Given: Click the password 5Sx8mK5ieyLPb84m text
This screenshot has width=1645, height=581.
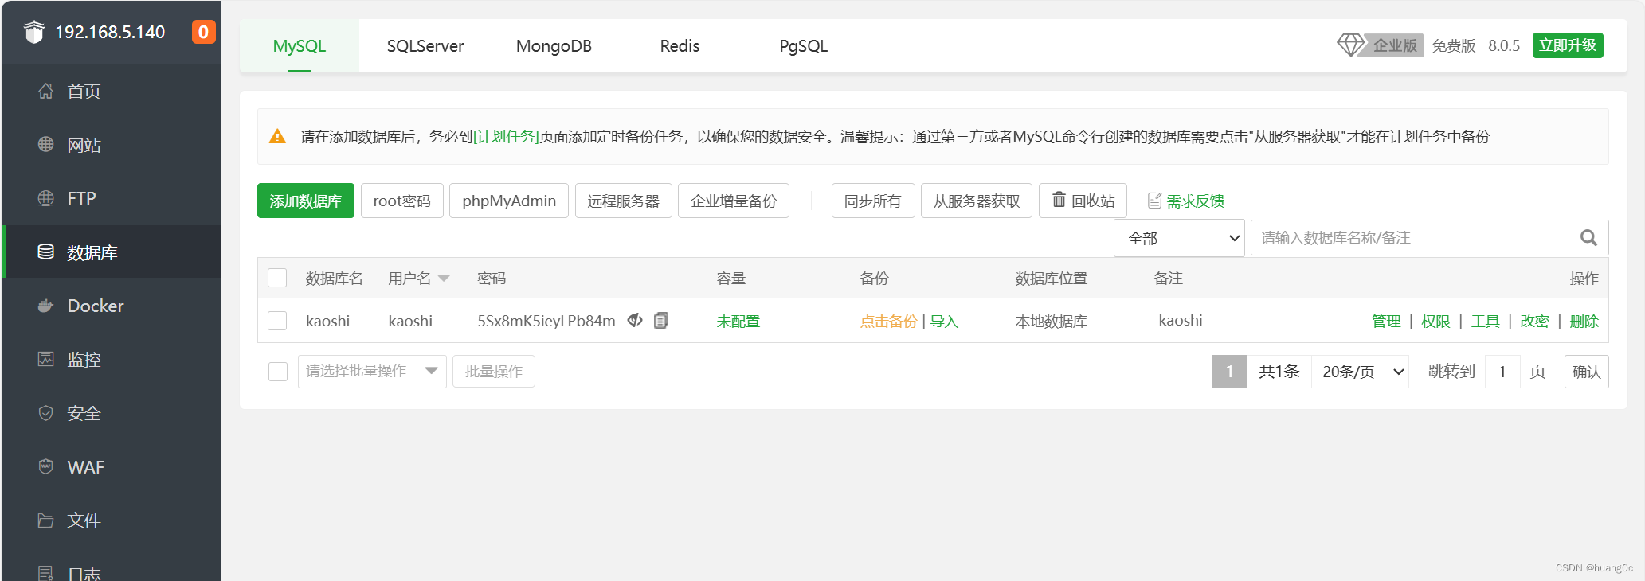Looking at the screenshot, I should [x=546, y=321].
